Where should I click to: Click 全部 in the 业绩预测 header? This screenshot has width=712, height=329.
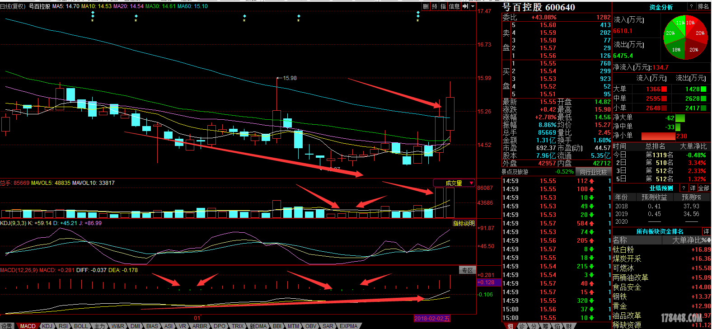[704, 188]
